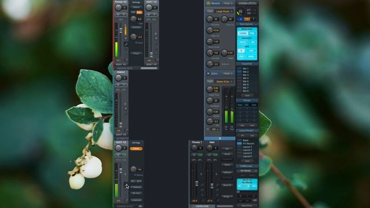Click the Main channel volume fader
The height and width of the screenshot is (208, 370).
tap(212, 186)
